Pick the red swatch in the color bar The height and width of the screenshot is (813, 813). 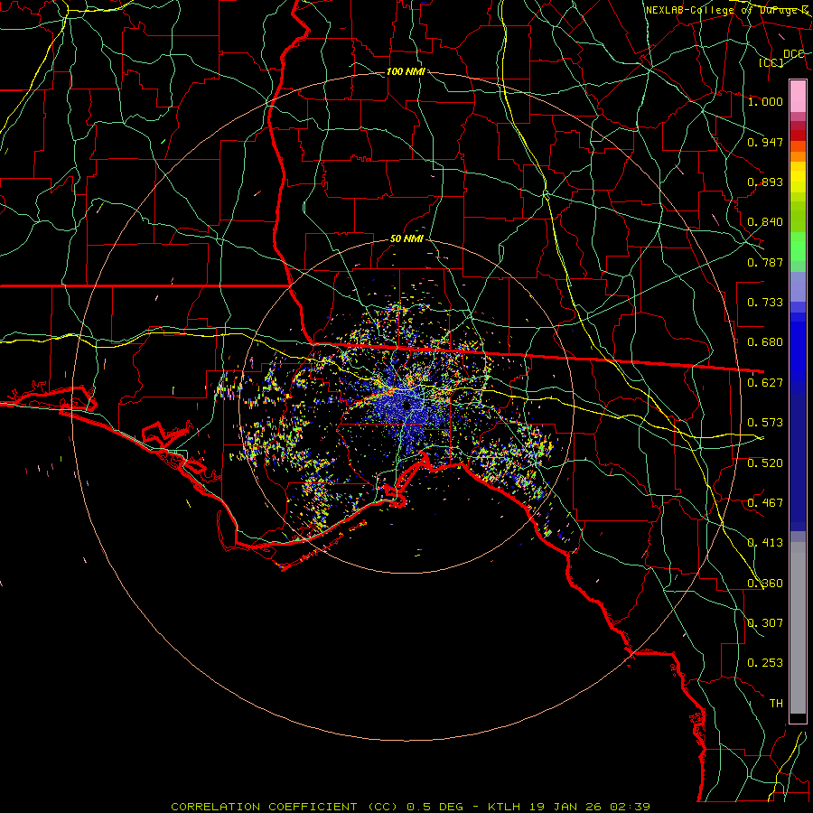point(798,135)
